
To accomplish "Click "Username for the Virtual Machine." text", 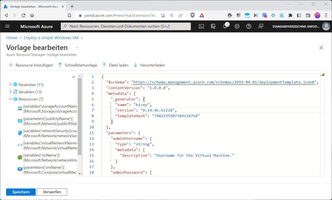I will (x=194, y=155).
